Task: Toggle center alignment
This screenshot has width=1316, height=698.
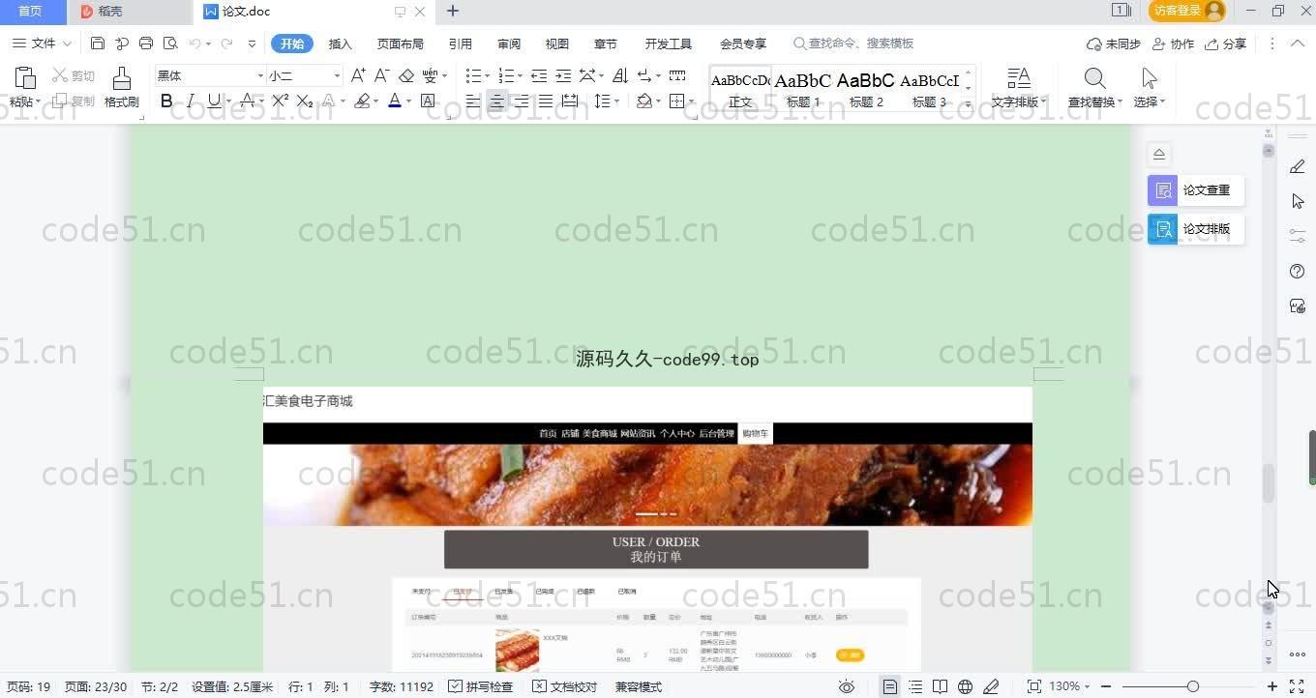Action: click(x=497, y=101)
